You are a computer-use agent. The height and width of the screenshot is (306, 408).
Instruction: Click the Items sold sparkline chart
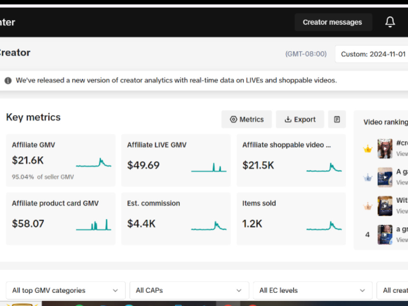point(324,226)
